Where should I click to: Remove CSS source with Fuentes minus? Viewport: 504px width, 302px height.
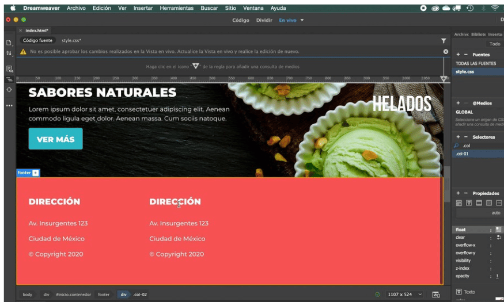tap(466, 55)
